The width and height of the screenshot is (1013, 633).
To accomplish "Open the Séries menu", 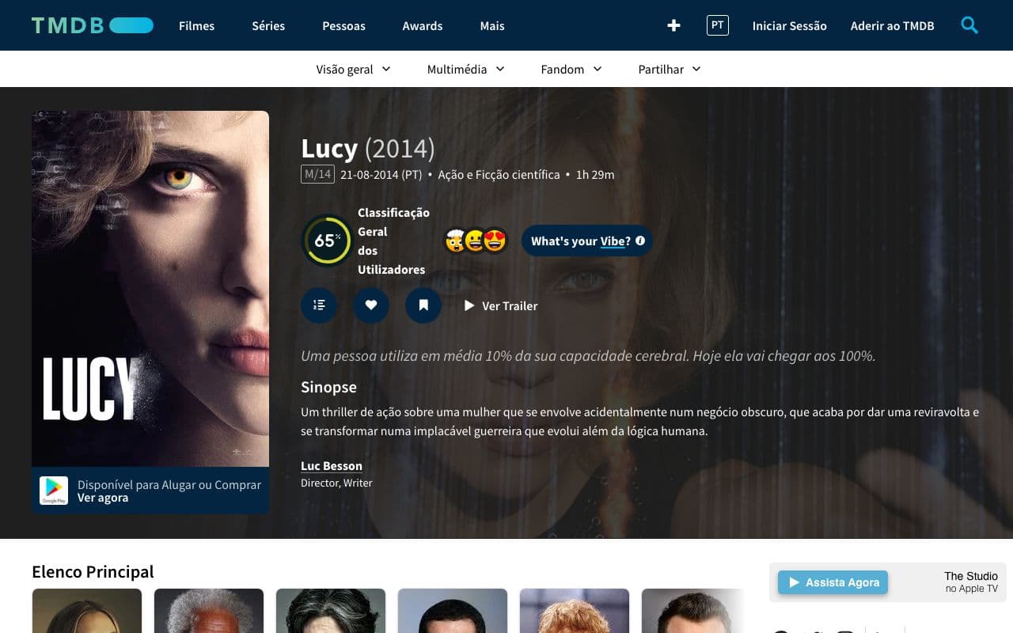I will 268,26.
